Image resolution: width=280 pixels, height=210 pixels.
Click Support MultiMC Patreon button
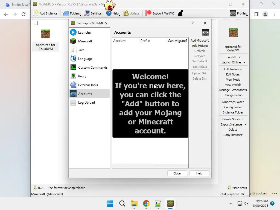click(160, 13)
